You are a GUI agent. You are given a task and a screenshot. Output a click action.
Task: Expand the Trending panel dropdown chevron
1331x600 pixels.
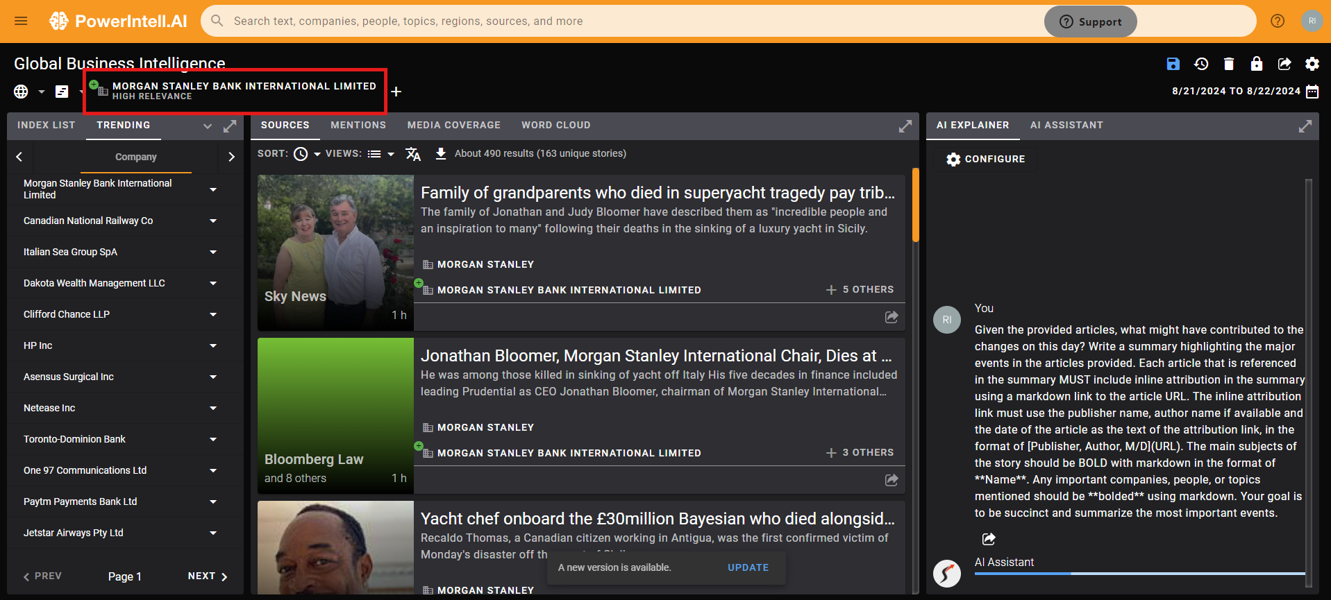click(207, 126)
